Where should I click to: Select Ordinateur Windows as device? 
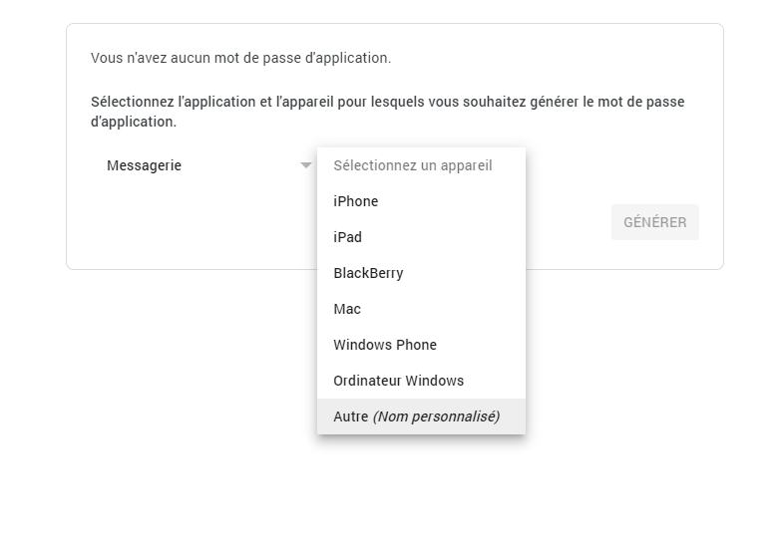(x=421, y=381)
